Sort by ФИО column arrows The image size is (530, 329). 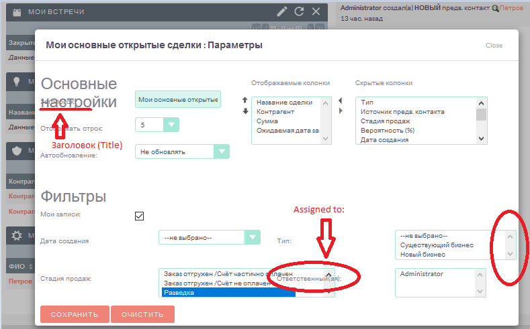[31, 266]
